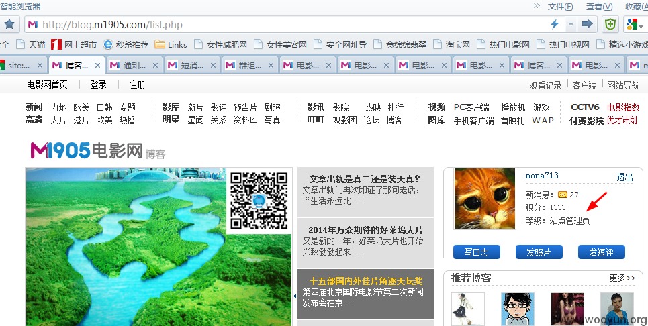Open the 天猫 bookmark
The width and height of the screenshot is (648, 326).
point(32,44)
